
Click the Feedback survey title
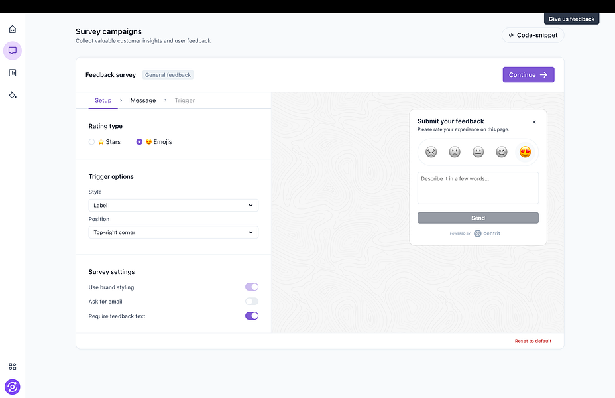tap(111, 75)
